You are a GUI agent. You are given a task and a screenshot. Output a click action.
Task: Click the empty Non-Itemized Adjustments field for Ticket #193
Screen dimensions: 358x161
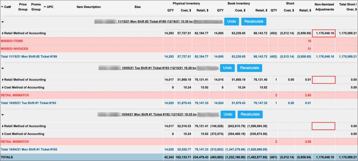point(323,80)
